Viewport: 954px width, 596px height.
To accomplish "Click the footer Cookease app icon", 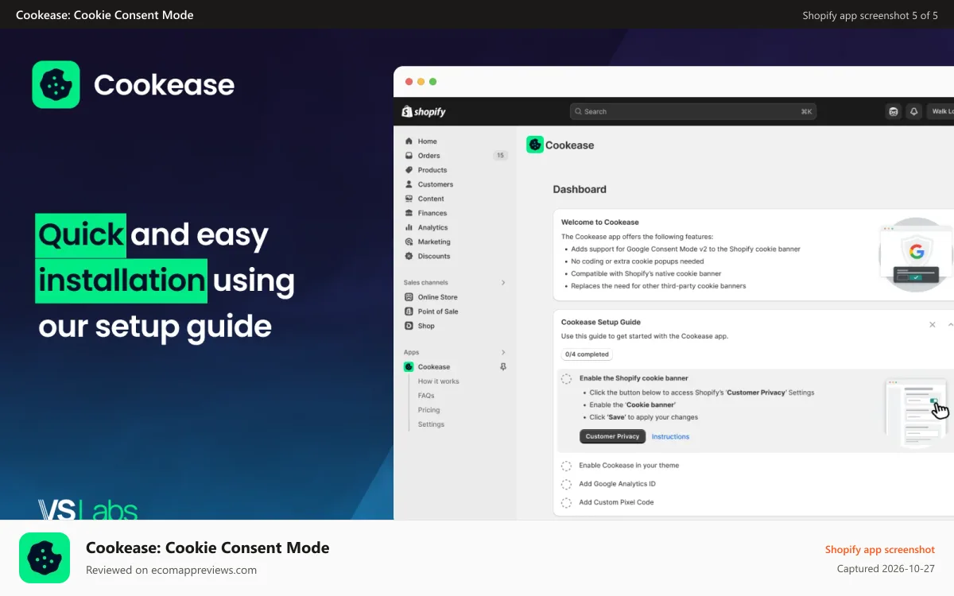I will (x=45, y=558).
